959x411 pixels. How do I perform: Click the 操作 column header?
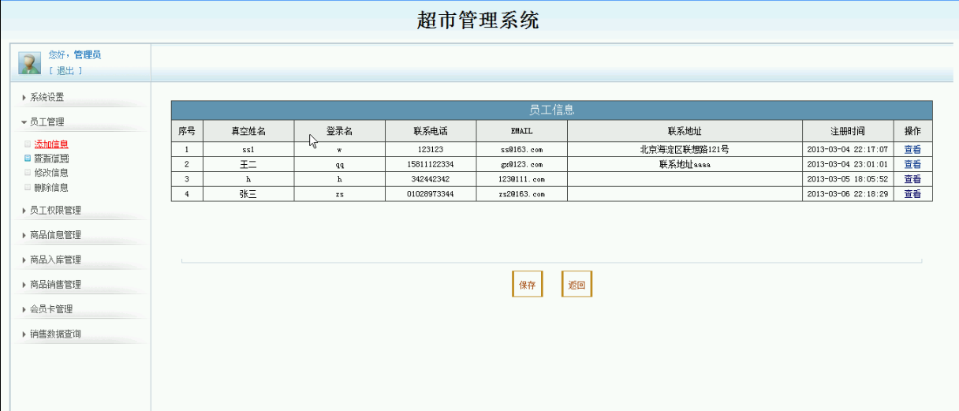point(912,130)
